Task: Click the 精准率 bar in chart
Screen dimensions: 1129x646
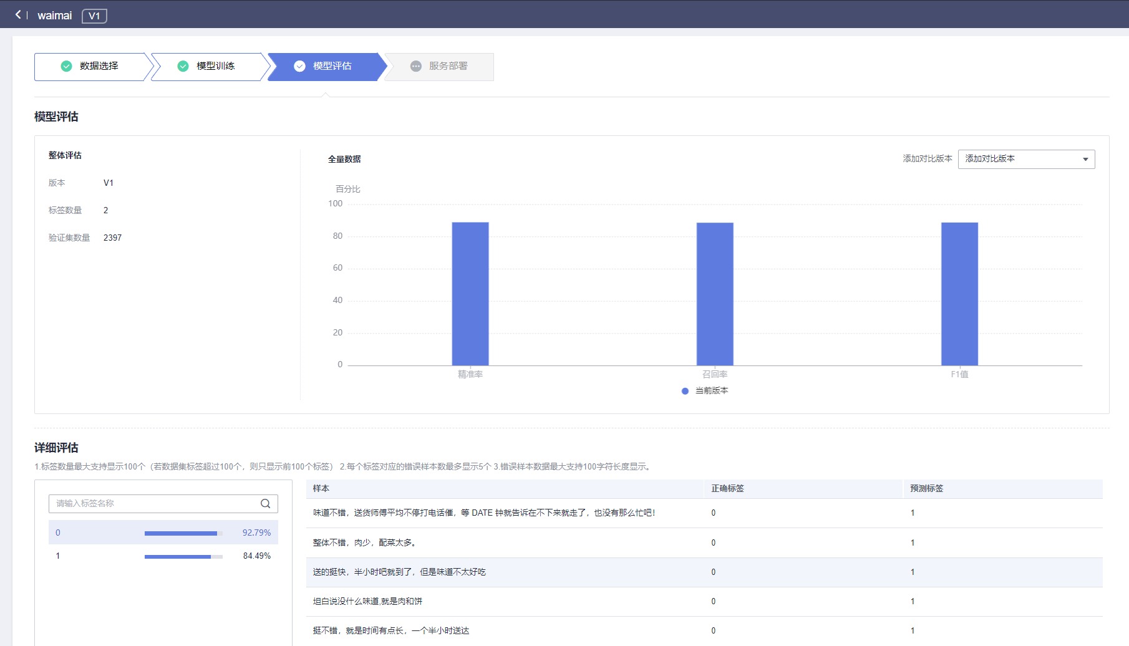Action: click(x=470, y=293)
